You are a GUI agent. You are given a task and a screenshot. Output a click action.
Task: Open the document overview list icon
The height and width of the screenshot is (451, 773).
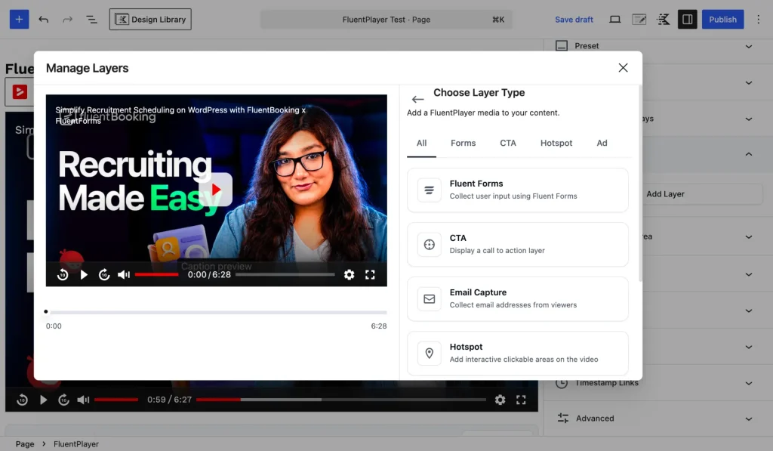coord(91,19)
